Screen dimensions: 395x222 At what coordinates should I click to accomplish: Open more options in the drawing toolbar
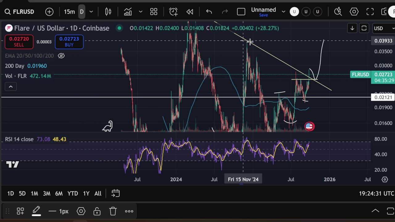click(x=129, y=211)
